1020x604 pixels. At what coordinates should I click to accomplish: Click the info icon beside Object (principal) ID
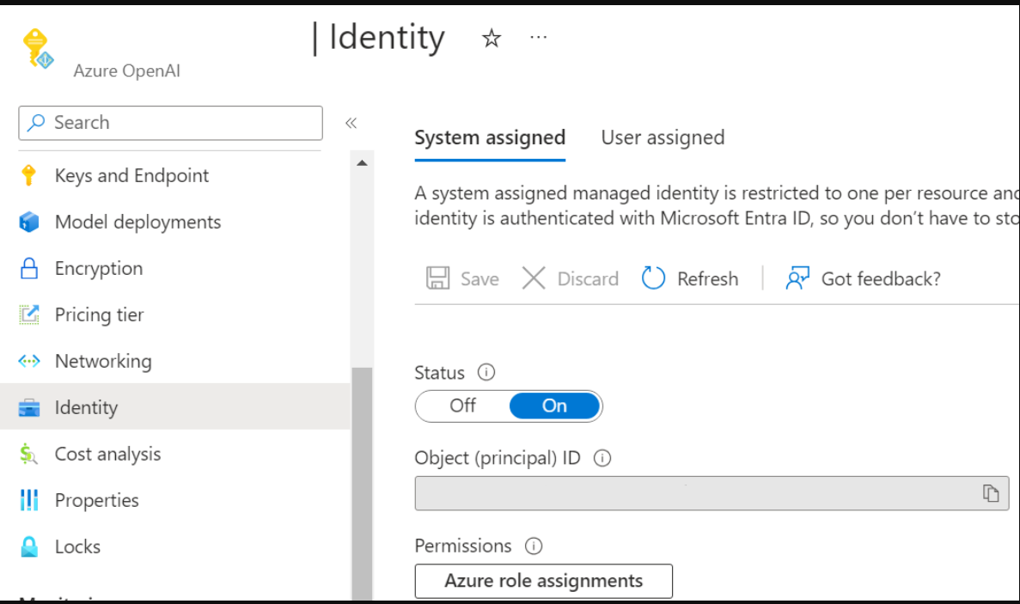[x=602, y=458]
